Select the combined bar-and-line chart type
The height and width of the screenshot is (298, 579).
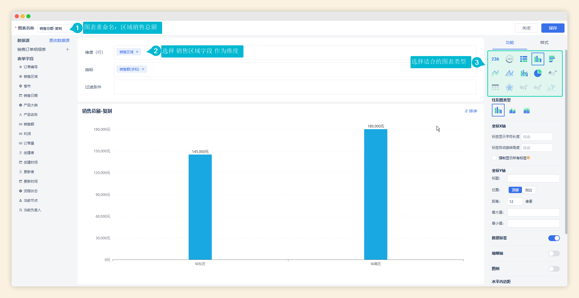tap(524, 73)
